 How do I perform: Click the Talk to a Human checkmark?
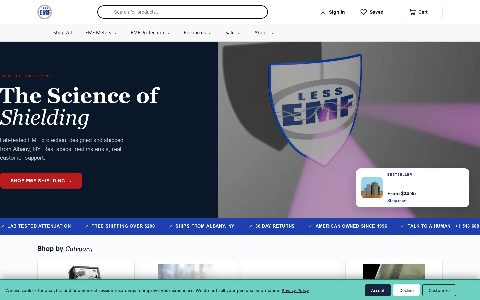point(403,226)
